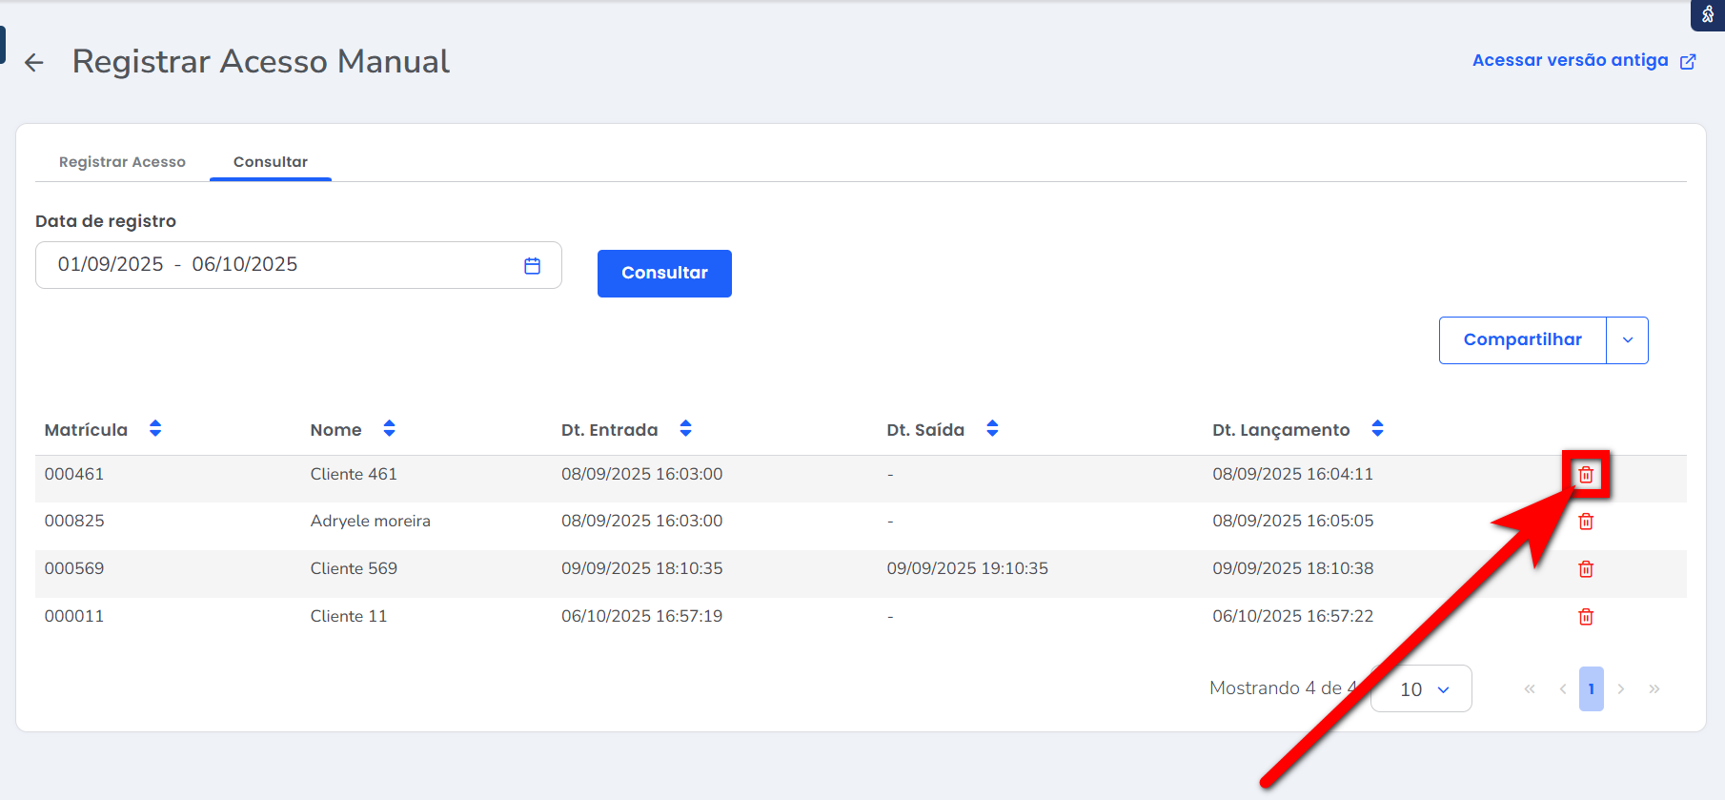
Task: Sort table by Matrícula column
Action: click(x=155, y=429)
